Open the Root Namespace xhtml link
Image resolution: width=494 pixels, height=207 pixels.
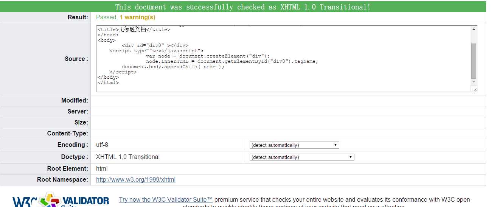[x=136, y=180]
